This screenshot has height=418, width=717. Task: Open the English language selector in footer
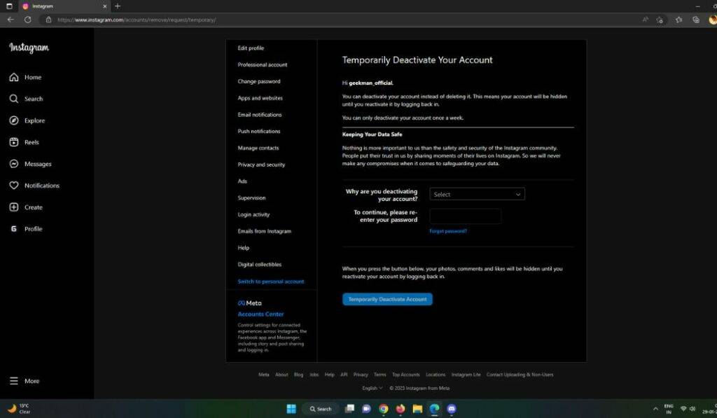click(x=373, y=388)
